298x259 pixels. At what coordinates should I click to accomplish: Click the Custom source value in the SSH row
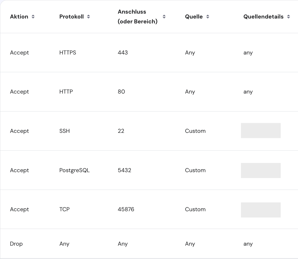195,131
